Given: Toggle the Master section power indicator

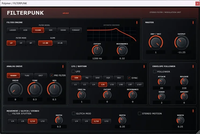Looking at the screenshot, I should 193,23.
